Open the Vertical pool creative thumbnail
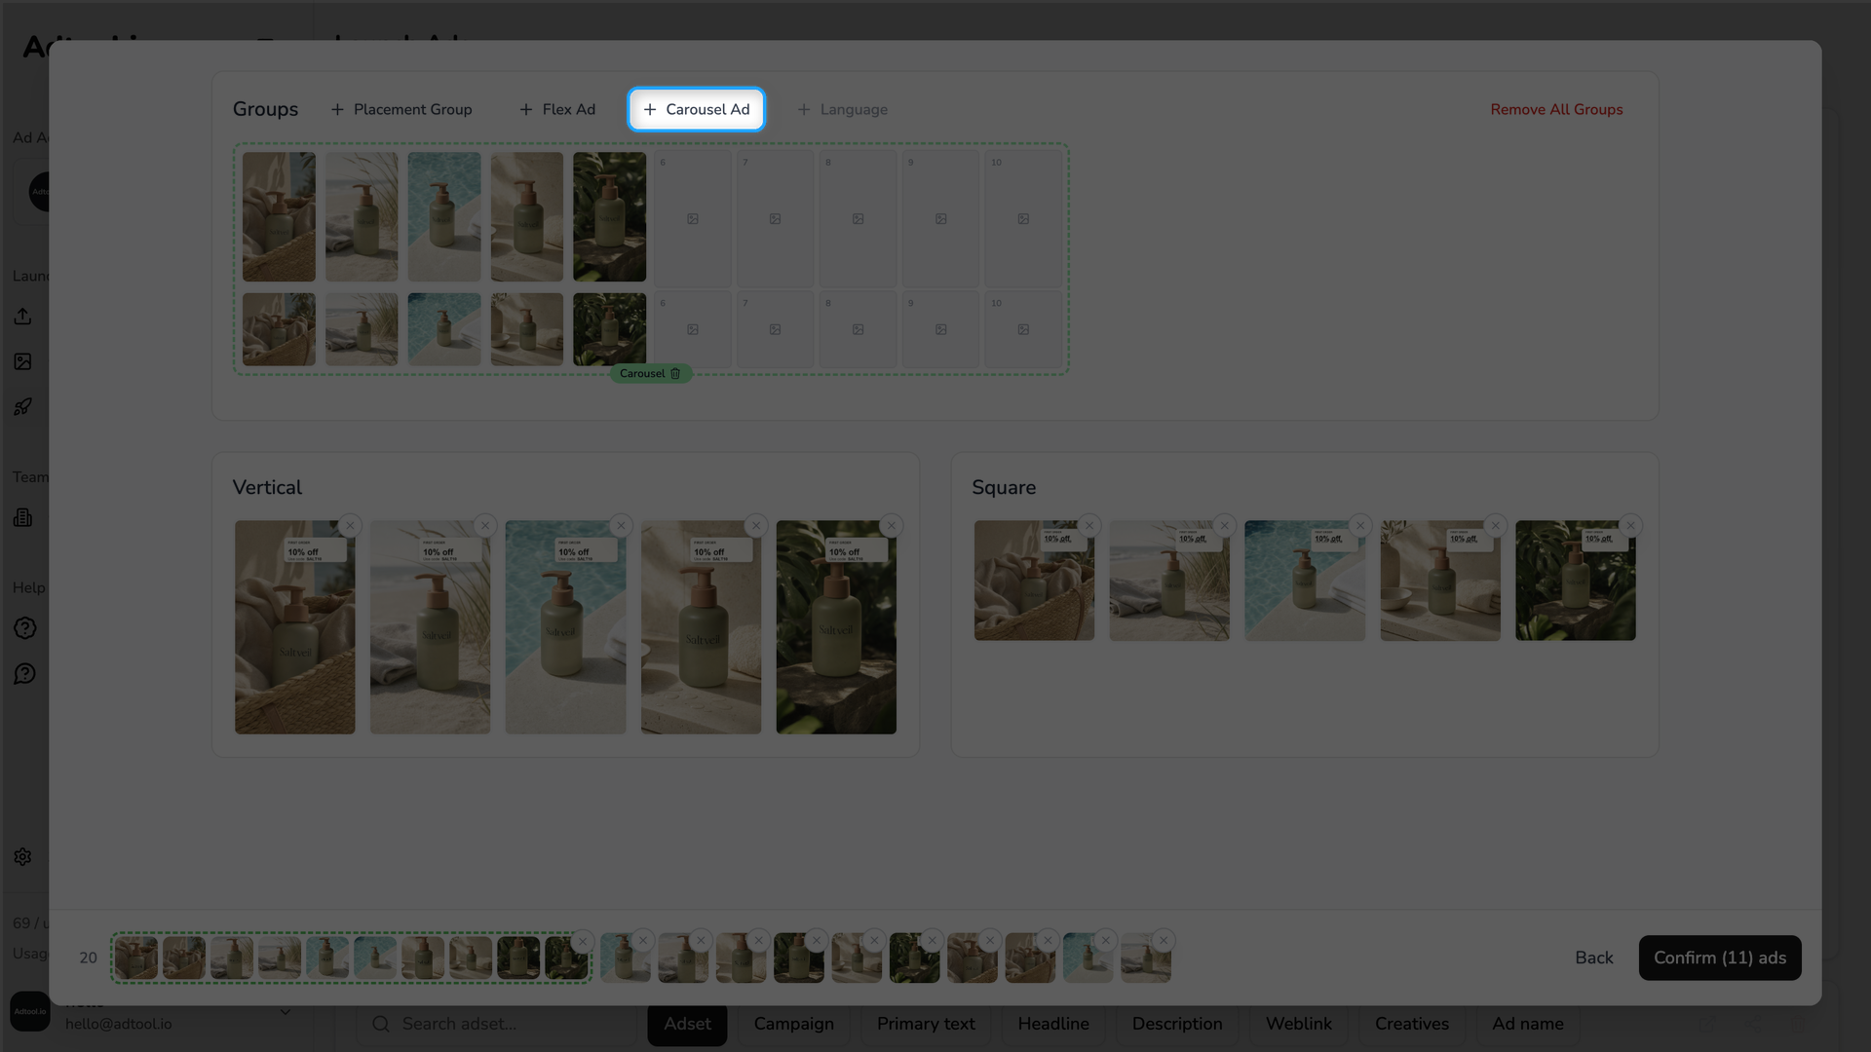Screen dimensions: 1871x1052 click(565, 627)
